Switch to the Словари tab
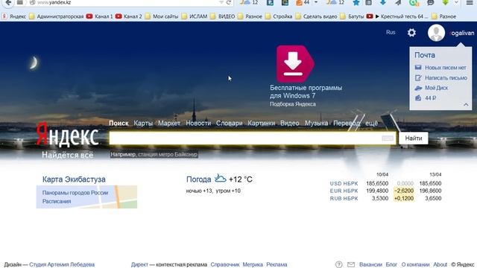 tap(229, 123)
